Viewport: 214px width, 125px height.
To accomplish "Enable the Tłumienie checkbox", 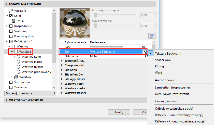I will 11,87.
